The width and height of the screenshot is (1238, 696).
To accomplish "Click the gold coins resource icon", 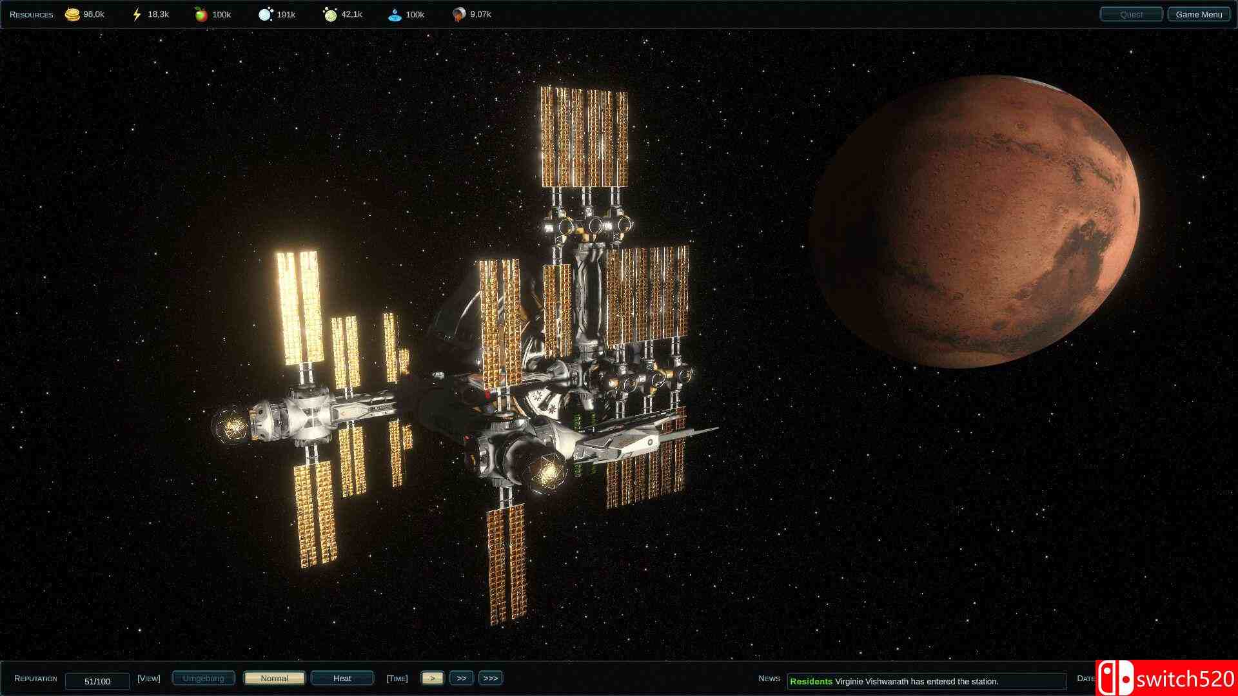I will coord(72,14).
